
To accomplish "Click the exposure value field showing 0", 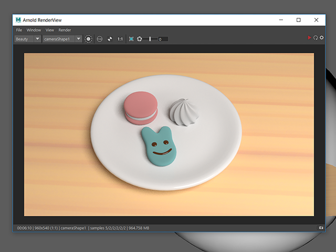I will coord(163,39).
